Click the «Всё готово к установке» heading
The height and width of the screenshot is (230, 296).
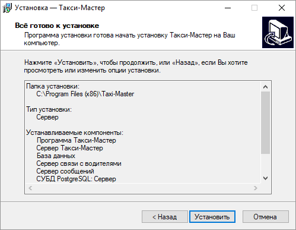57,26
